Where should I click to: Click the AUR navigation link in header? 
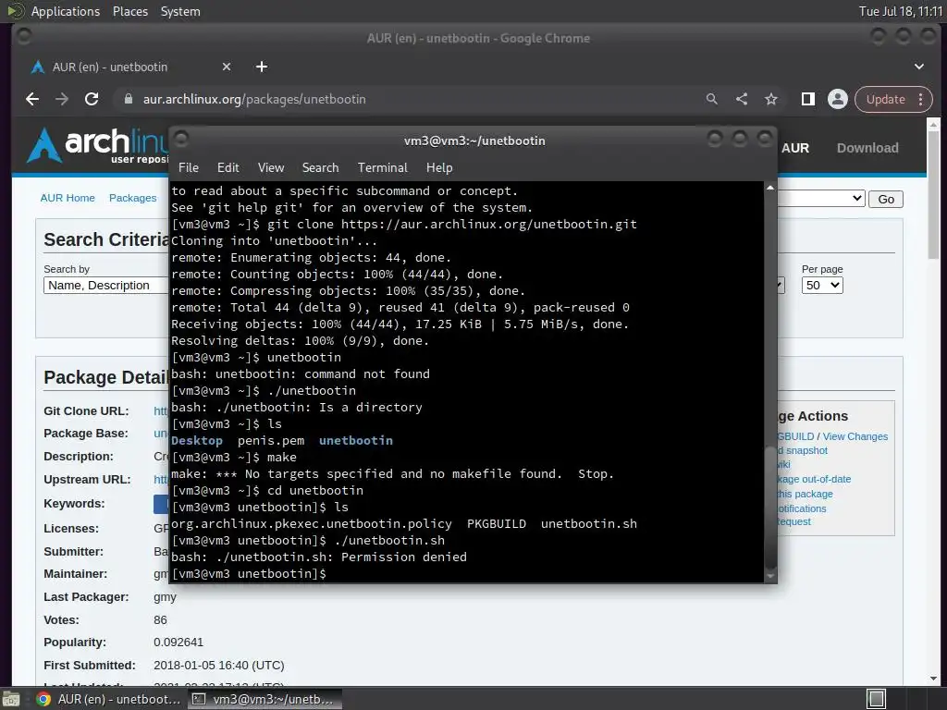[x=794, y=148]
